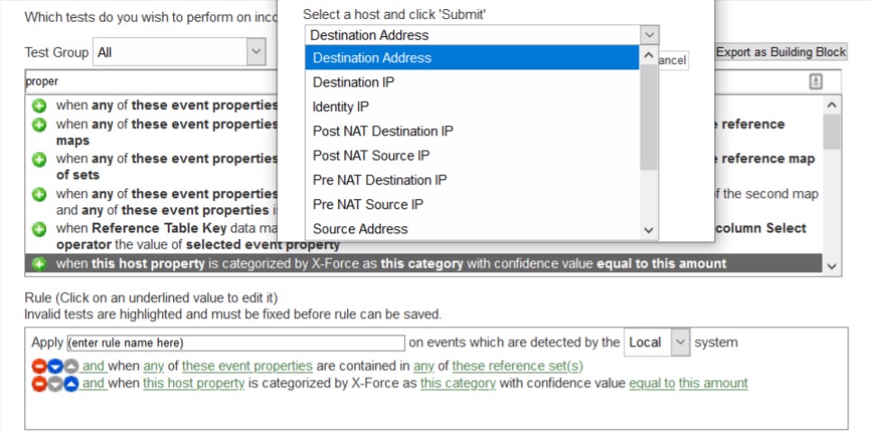Click the small icon inside the filter search box
870x437 pixels.
coord(815,81)
